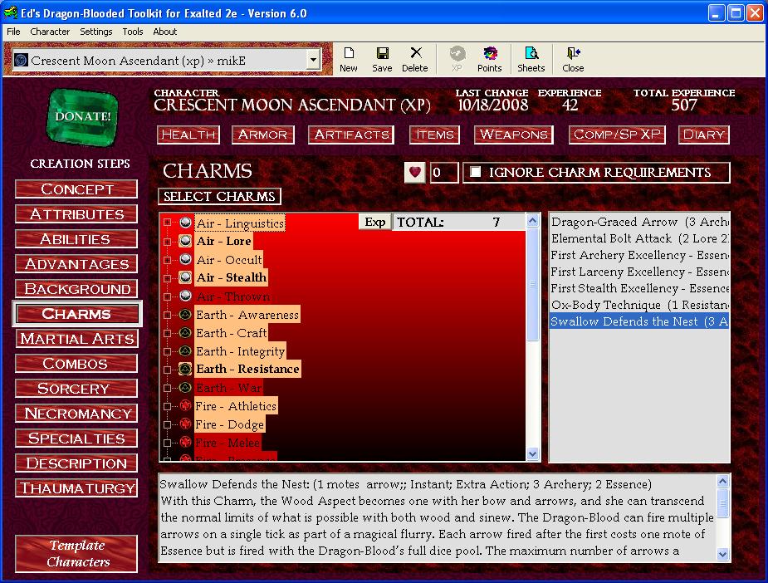Click the Close toolbar icon

[x=573, y=59]
